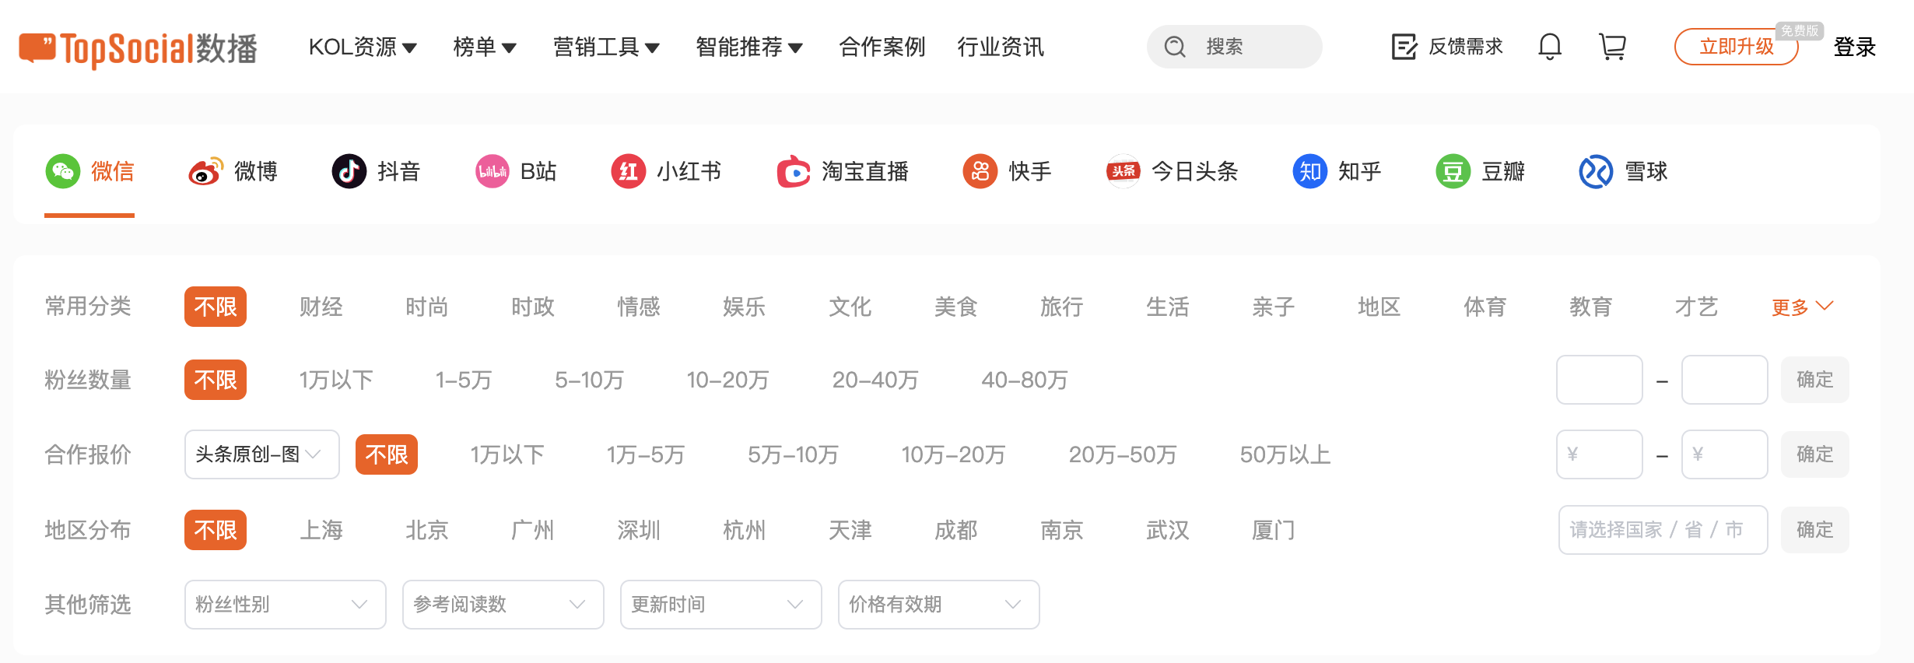The width and height of the screenshot is (1914, 663).
Task: Select 不限 in 地区分布 row
Action: [216, 530]
